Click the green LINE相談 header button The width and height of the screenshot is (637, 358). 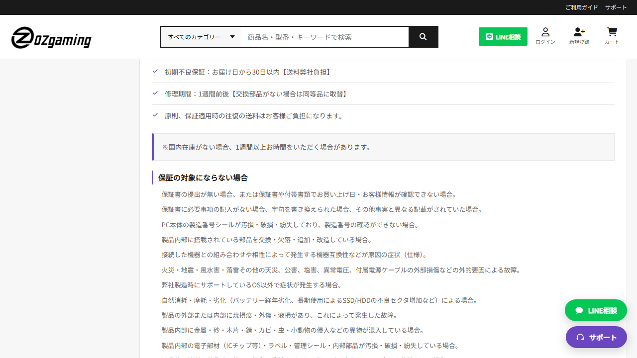click(503, 37)
